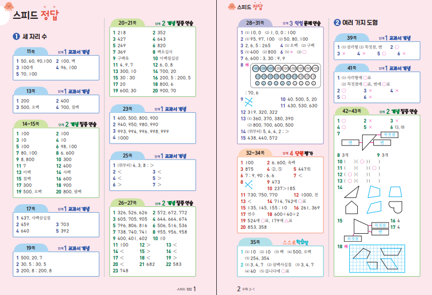Click the pink circle in answer 10 parentheses
This screenshot has width=432, height=295.
coord(362,162)
